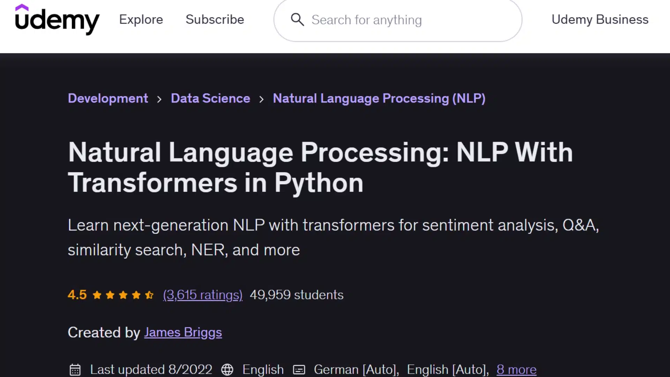Click the chevron after Data Science breadcrumb
The width and height of the screenshot is (670, 377).
tap(261, 99)
